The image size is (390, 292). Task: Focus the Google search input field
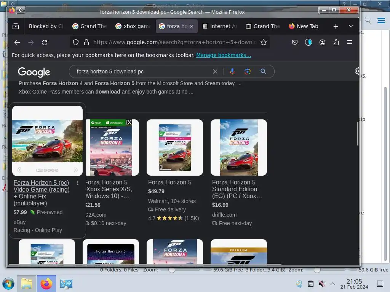[143, 71]
